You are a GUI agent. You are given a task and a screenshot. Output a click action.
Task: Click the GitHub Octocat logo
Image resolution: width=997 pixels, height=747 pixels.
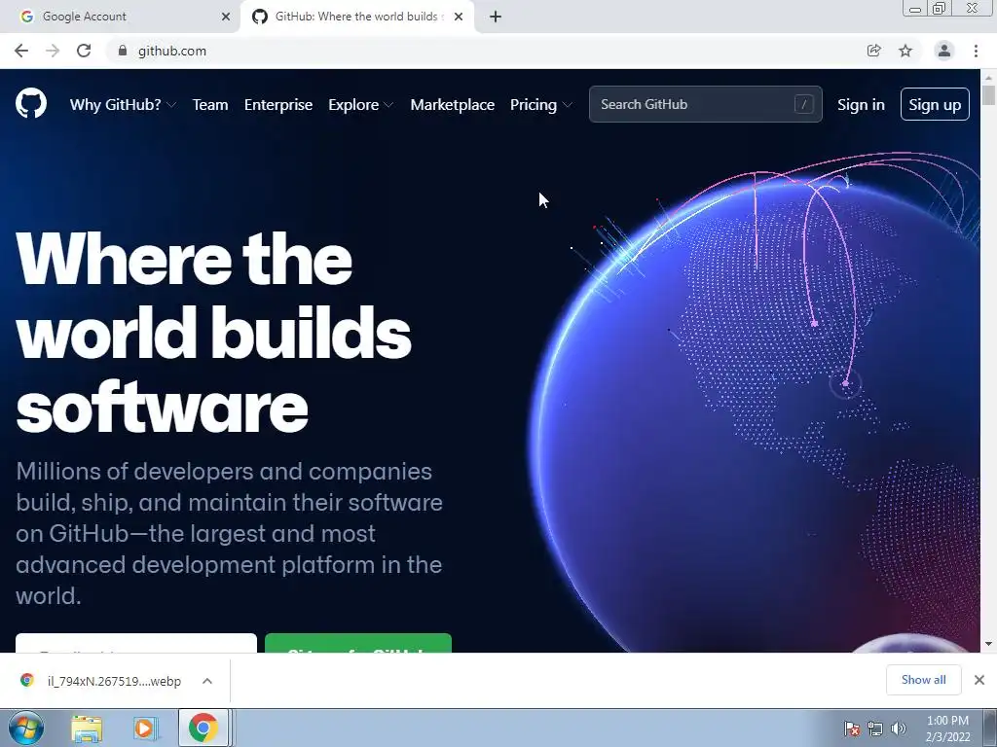pyautogui.click(x=31, y=103)
